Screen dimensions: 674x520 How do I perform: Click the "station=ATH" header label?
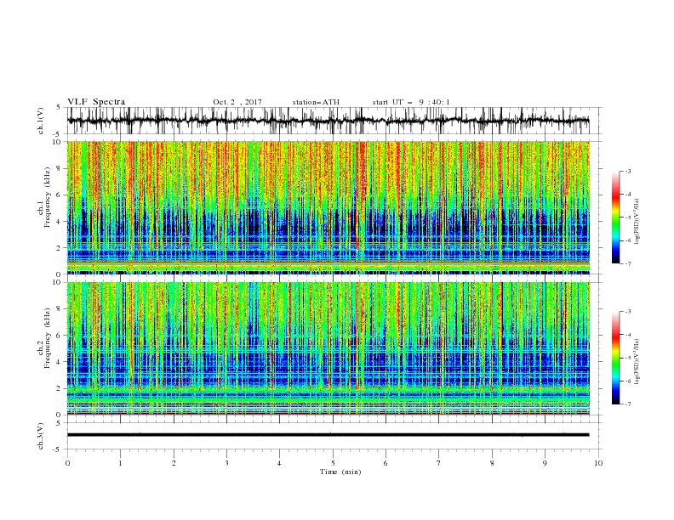[x=316, y=102]
